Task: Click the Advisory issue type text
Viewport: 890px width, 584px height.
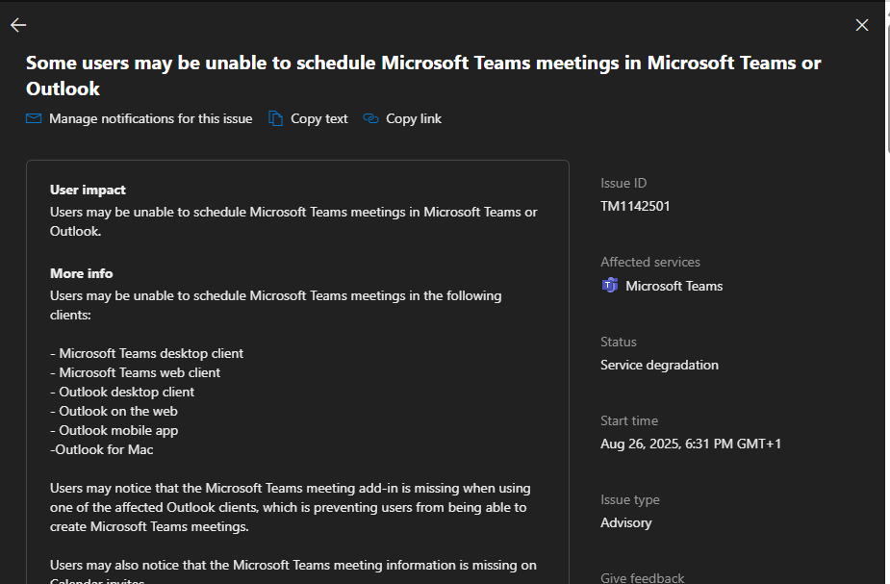Action: point(625,522)
